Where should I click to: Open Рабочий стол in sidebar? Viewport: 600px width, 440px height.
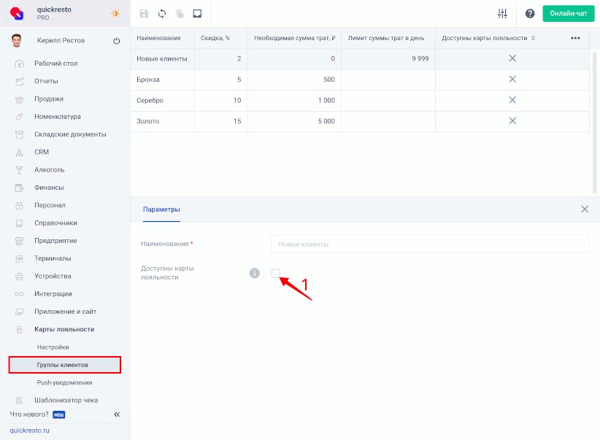click(56, 63)
